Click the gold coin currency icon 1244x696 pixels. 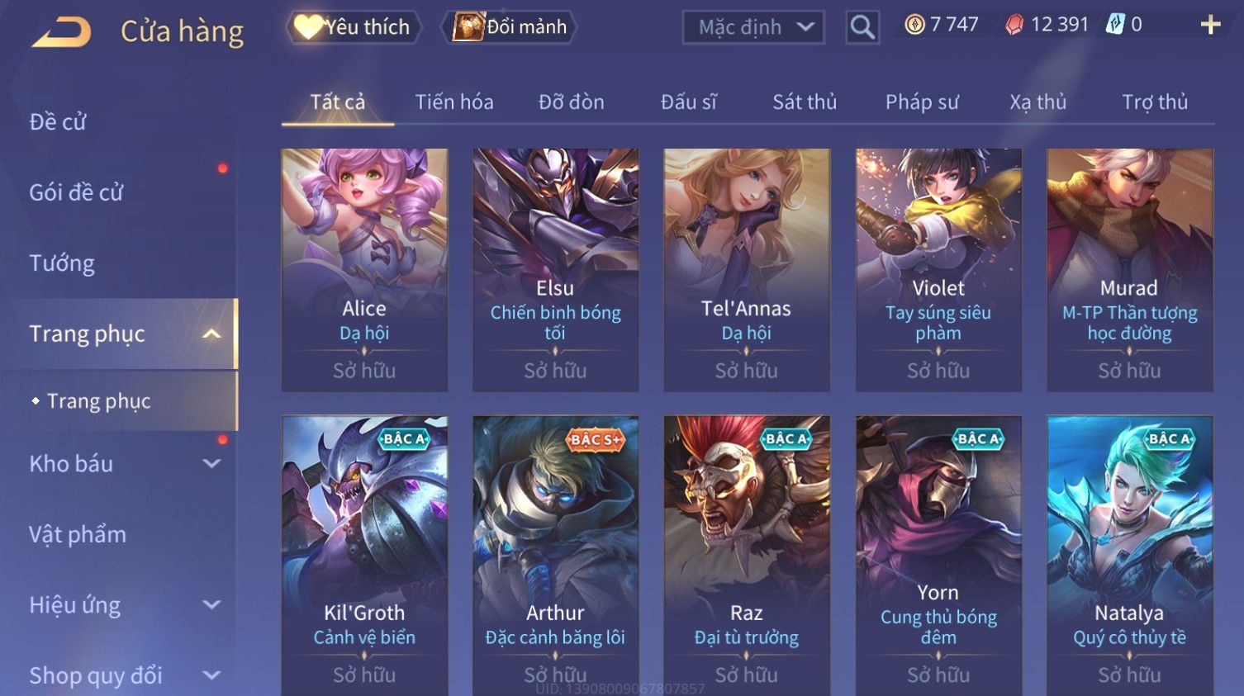(x=914, y=25)
